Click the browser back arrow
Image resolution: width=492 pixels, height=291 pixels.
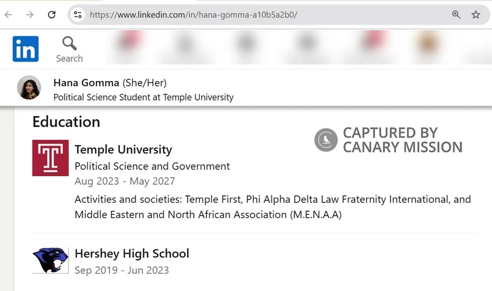(x=9, y=15)
